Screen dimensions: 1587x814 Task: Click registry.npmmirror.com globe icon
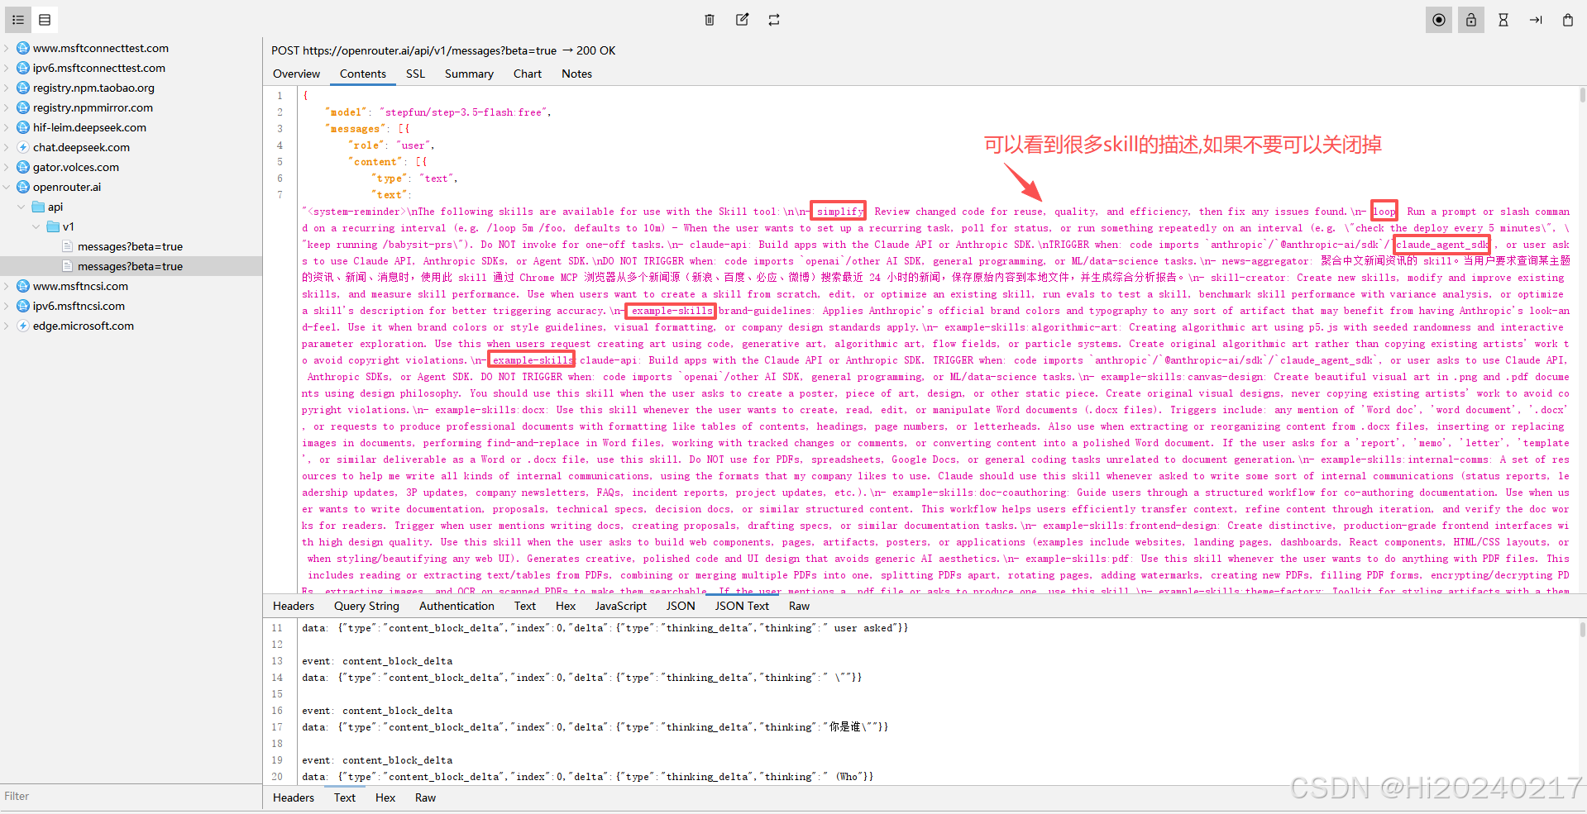(x=23, y=107)
